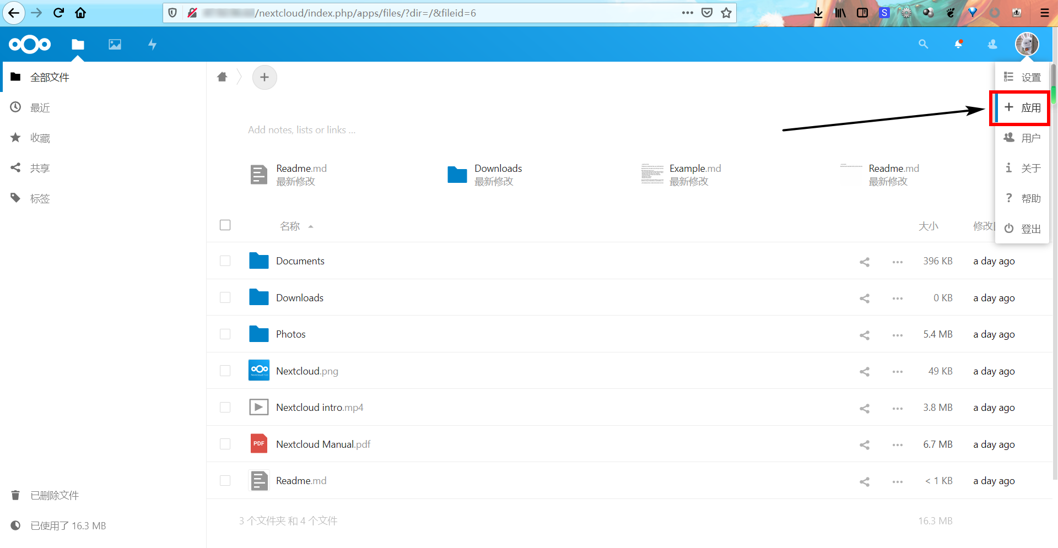Screen dimensions: 1058x548
Task: Share the Documents folder
Action: (x=864, y=262)
